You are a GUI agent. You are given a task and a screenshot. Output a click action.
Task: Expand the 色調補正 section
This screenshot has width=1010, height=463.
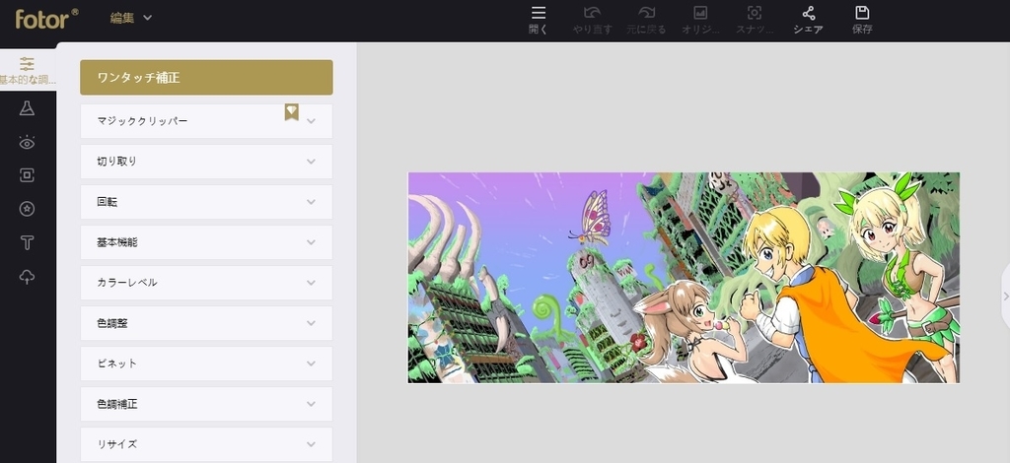coord(206,404)
